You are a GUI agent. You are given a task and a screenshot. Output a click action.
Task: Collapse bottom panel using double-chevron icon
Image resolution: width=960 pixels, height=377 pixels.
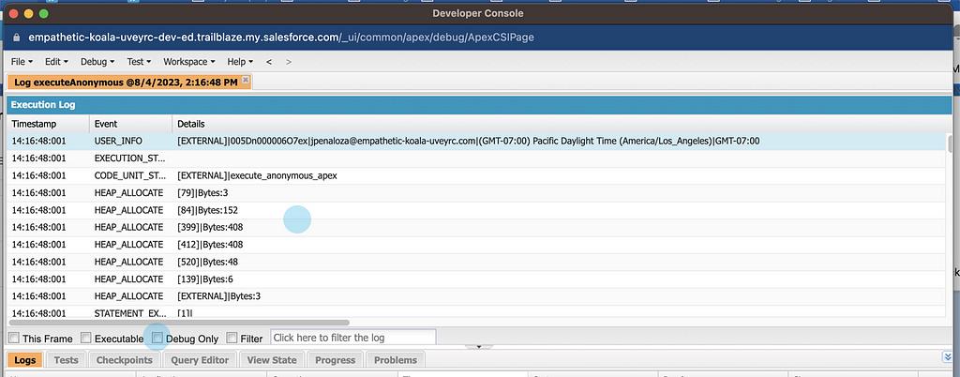click(x=946, y=359)
